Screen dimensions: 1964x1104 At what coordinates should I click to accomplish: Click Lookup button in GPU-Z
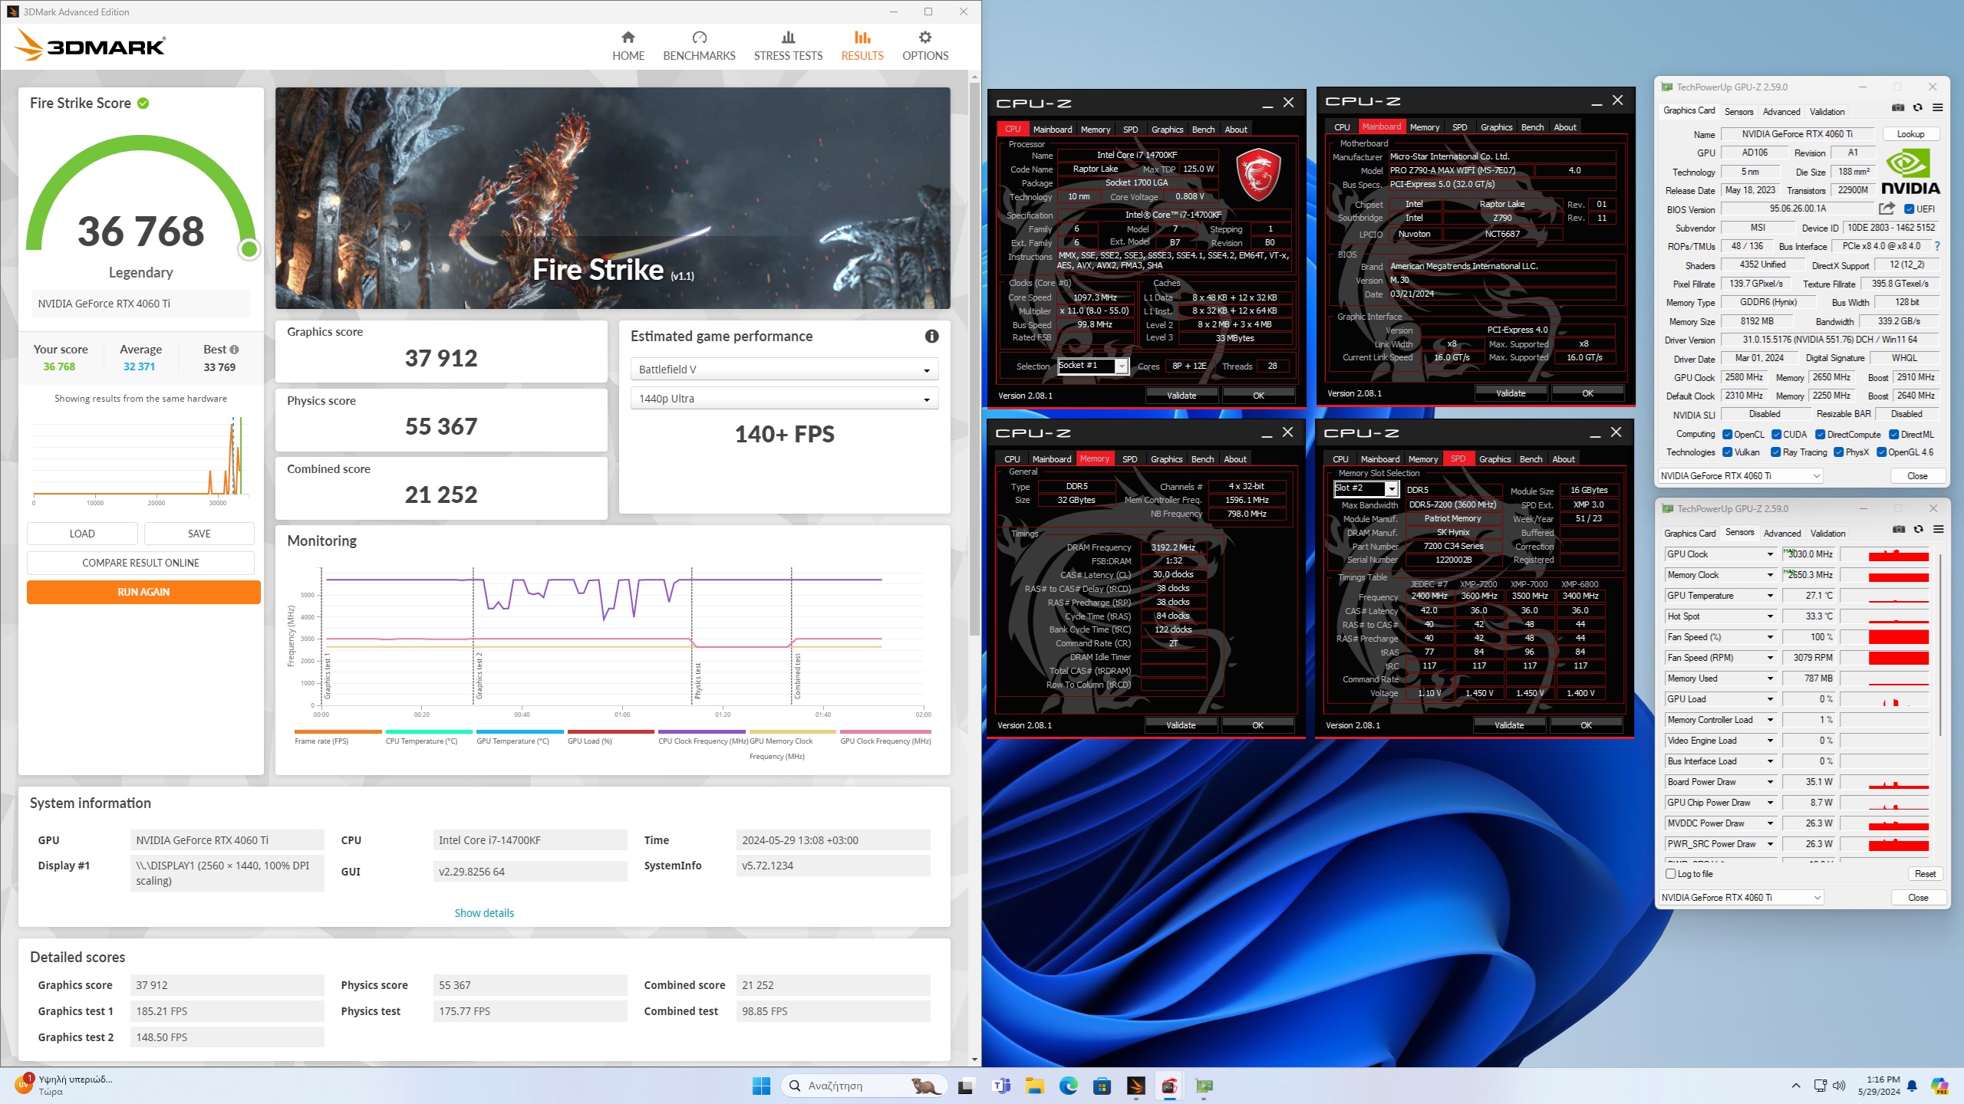click(1911, 133)
